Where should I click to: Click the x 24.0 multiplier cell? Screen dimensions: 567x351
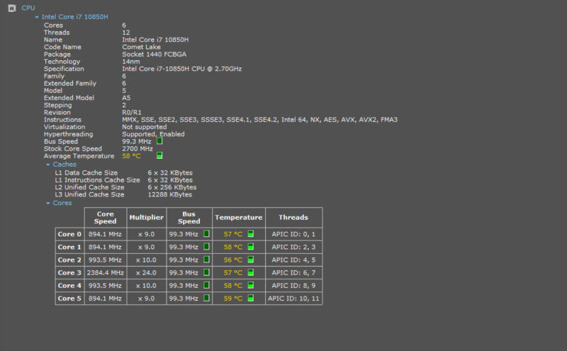[147, 273]
